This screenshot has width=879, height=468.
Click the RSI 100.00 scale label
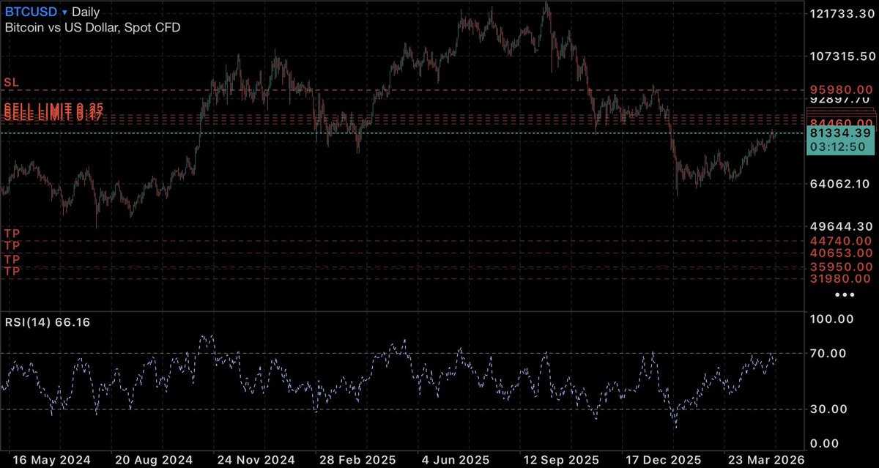[831, 319]
